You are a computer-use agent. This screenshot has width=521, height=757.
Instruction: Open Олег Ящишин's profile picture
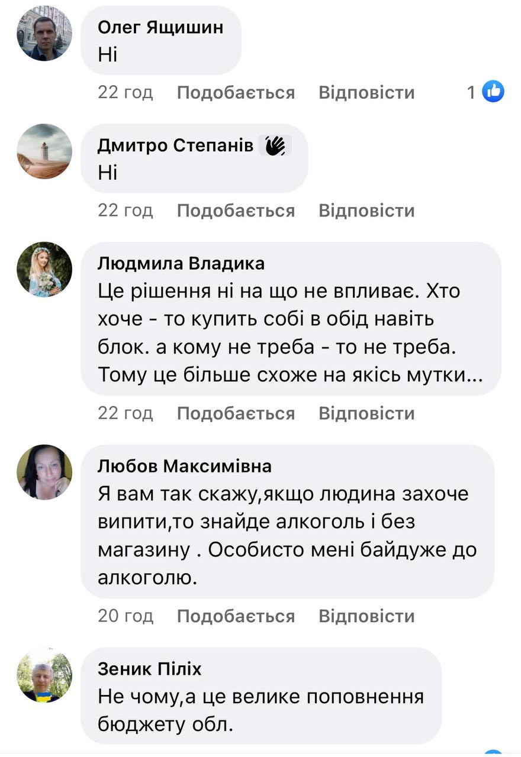coord(44,34)
